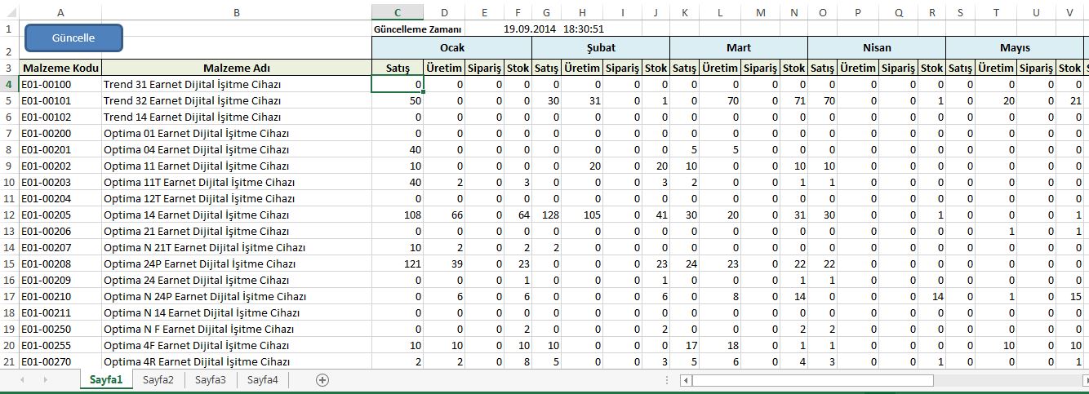Click the Güncelle button
The width and height of the screenshot is (1089, 394).
tap(73, 38)
